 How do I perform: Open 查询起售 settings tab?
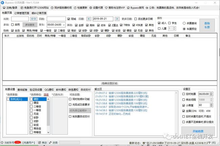click(x=22, y=90)
